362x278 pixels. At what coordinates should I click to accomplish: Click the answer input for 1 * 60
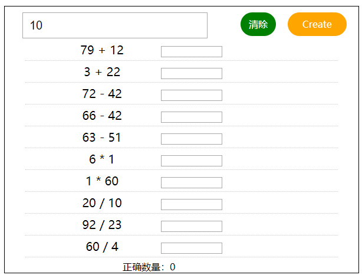tap(191, 182)
